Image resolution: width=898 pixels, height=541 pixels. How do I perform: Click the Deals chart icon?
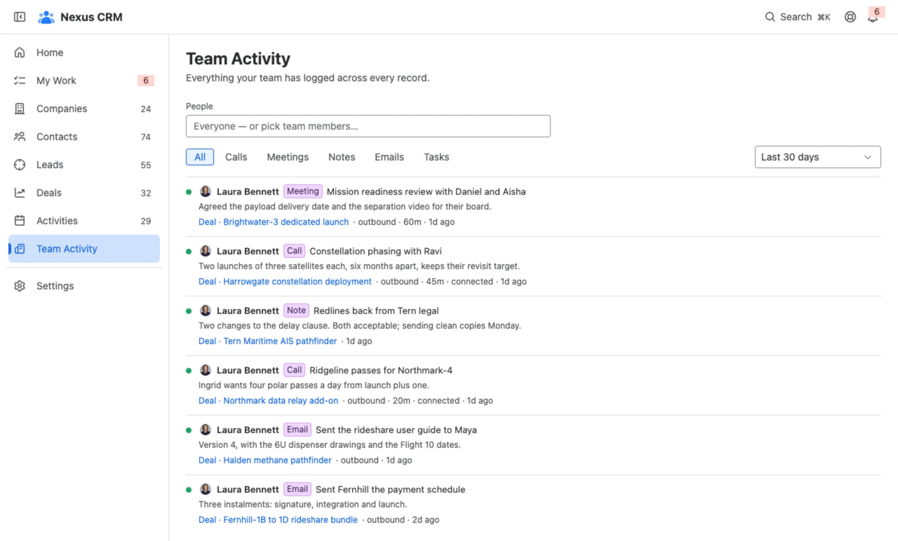20,193
